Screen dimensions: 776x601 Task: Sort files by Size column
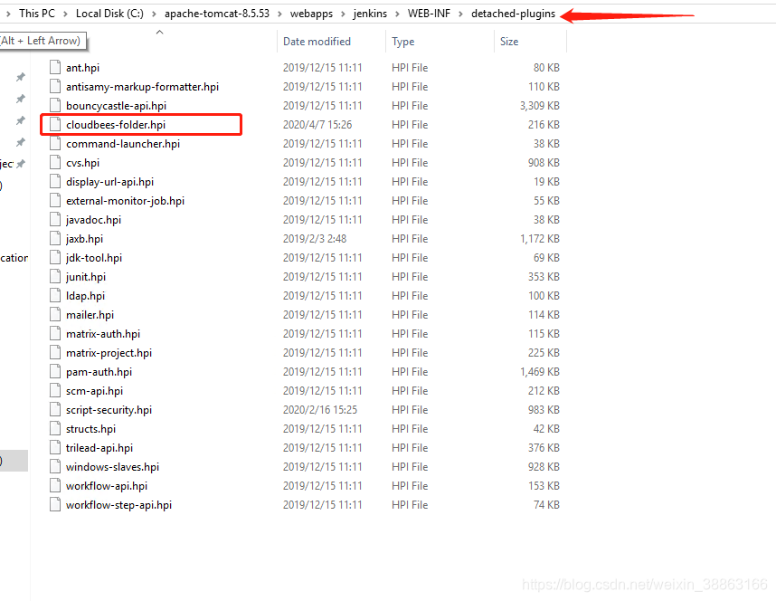(x=509, y=42)
